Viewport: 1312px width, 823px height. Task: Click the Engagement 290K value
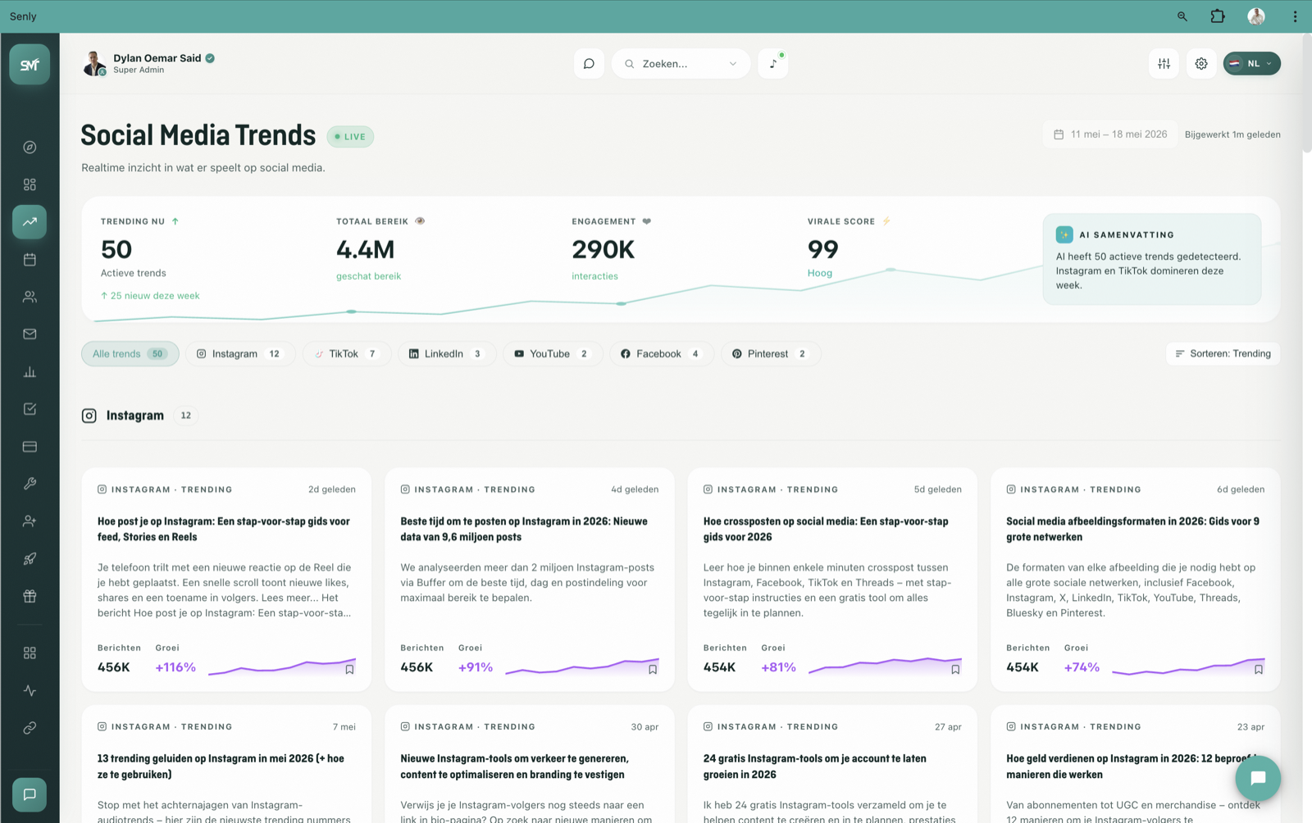pos(604,249)
